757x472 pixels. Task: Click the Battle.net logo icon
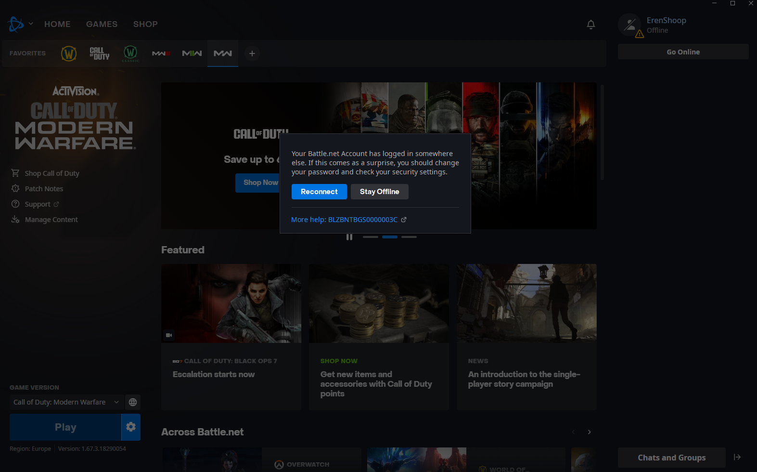15,24
